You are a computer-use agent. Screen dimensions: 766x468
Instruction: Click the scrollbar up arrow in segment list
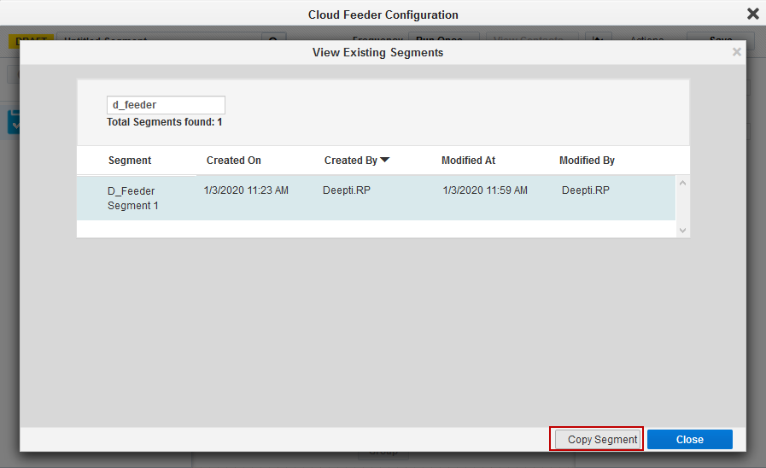[x=682, y=184]
